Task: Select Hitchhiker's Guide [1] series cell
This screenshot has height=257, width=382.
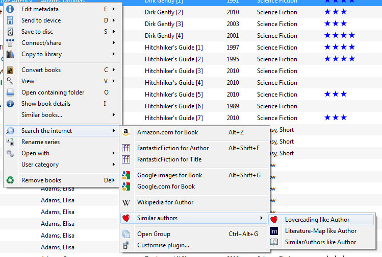Action: tap(174, 48)
